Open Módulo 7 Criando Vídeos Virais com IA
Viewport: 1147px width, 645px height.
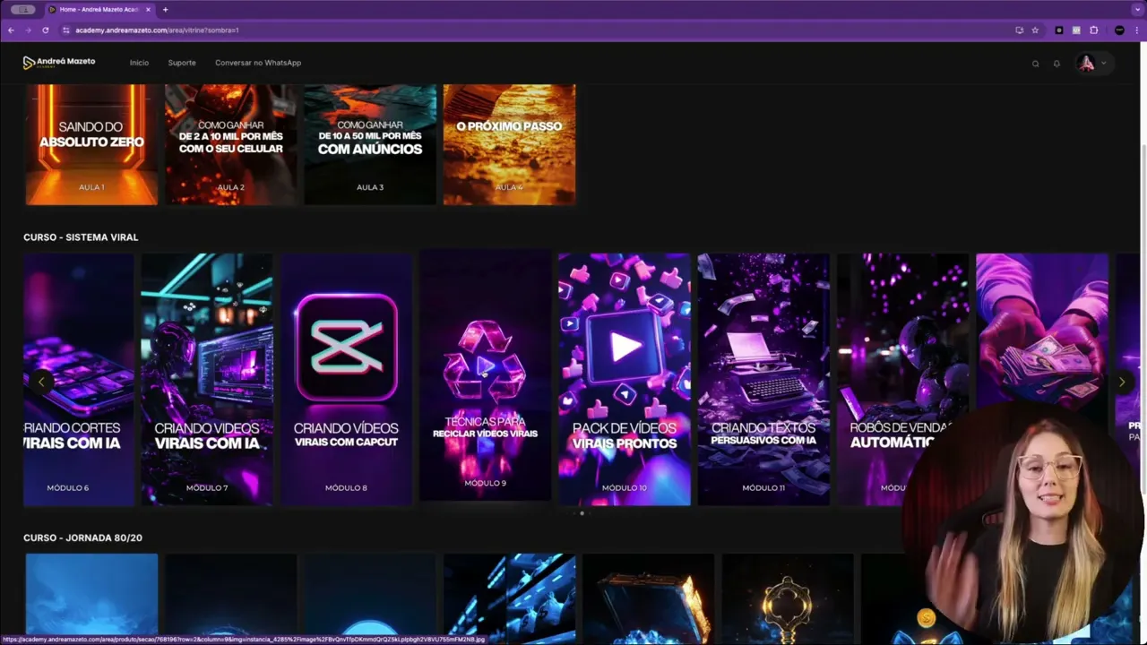pos(207,379)
